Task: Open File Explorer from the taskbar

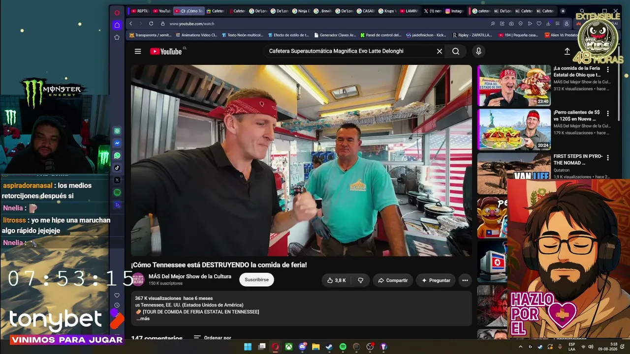Action: tap(315, 347)
